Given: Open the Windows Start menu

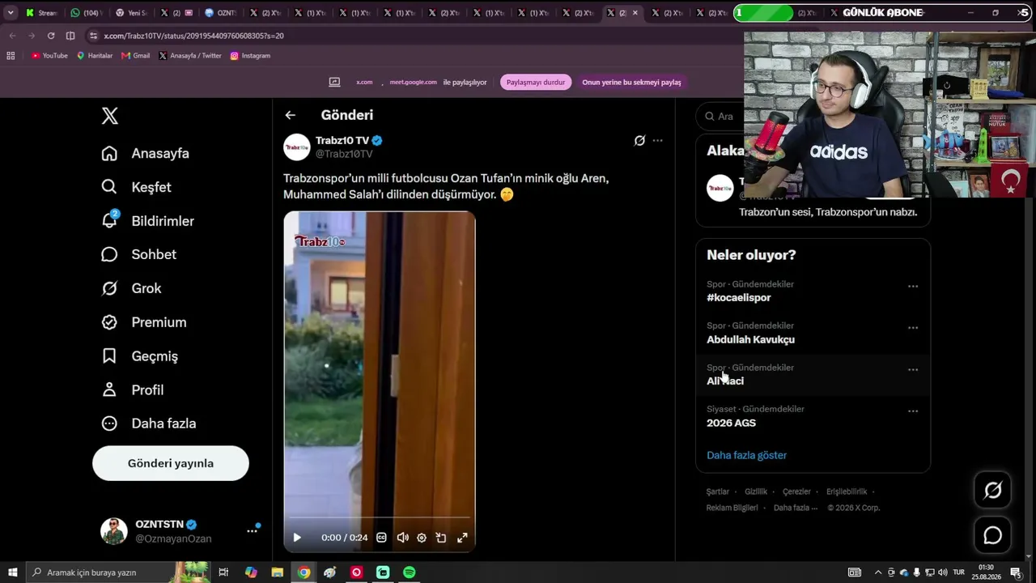Looking at the screenshot, I should tap(12, 572).
